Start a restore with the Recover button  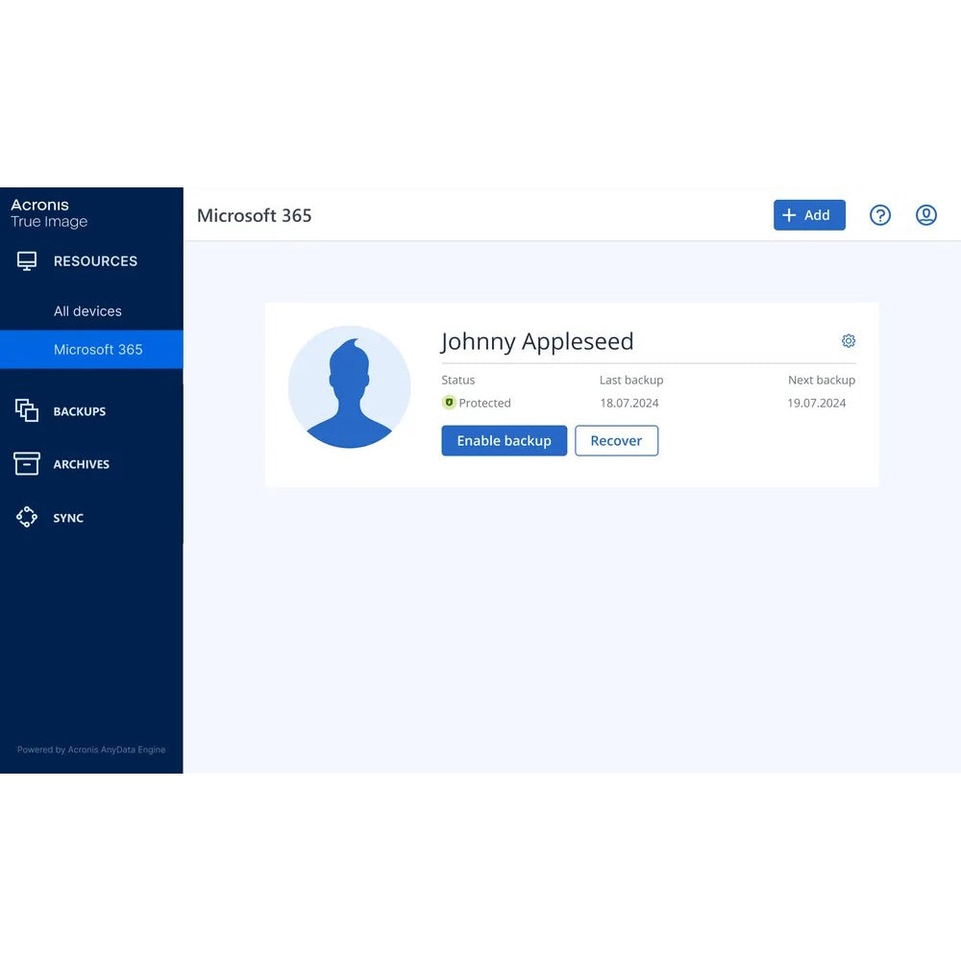coord(616,440)
